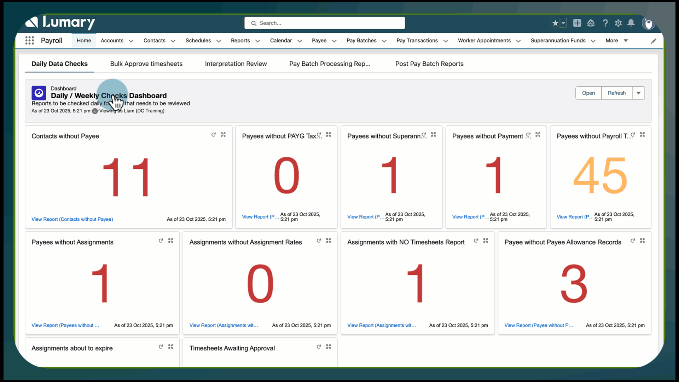
Task: Click the dashboard info icon beside timestamp
Action: (x=95, y=111)
